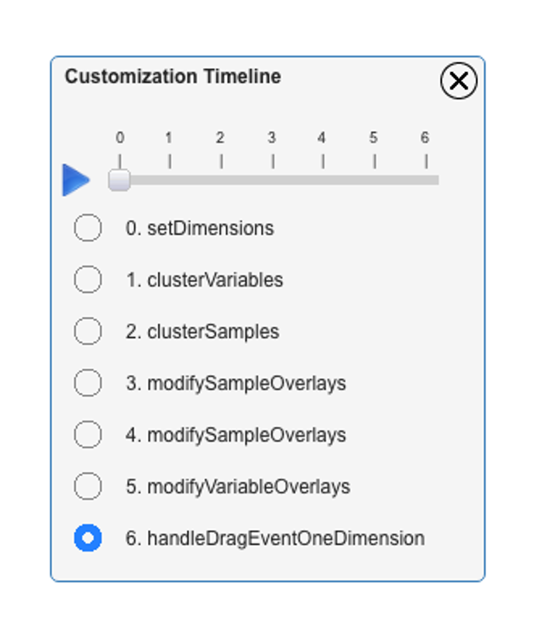The image size is (547, 634).
Task: Select the radio button for 0. setDimensions
Action: pos(88,228)
